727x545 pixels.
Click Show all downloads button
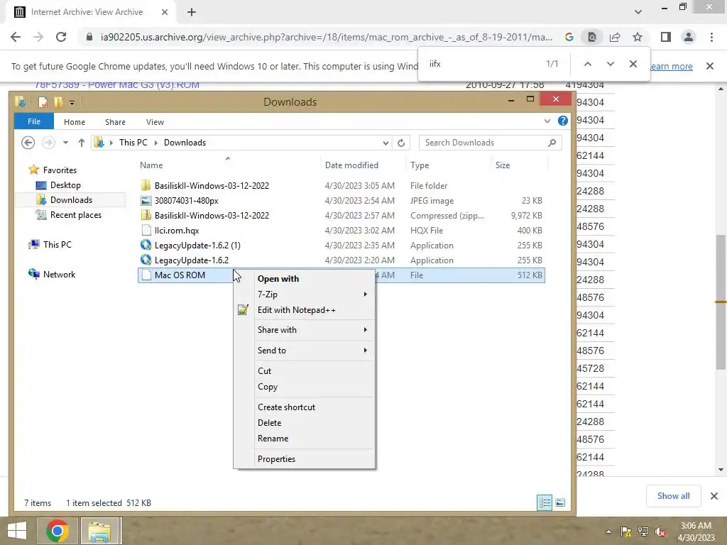pyautogui.click(x=673, y=496)
